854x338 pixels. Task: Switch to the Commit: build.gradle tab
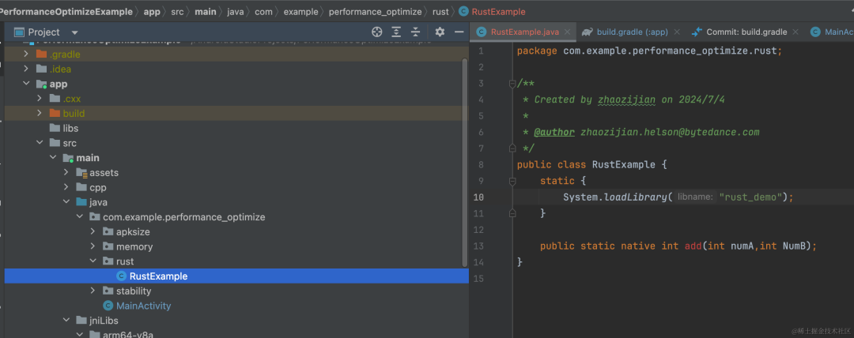coord(746,32)
